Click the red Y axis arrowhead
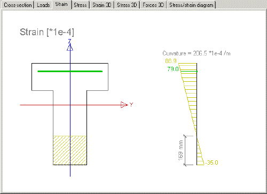Screen dimensions: 267x194 (124, 105)
